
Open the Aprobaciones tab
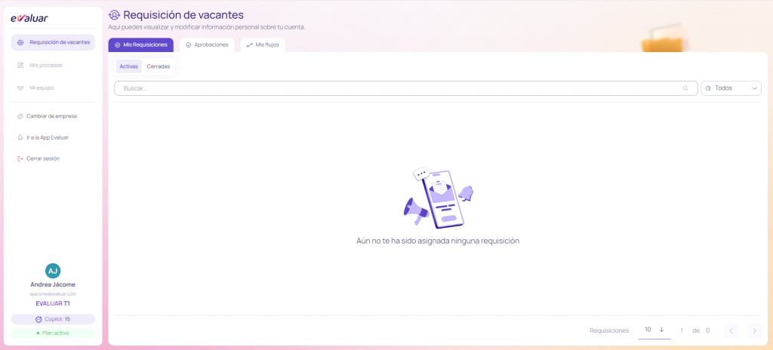click(206, 45)
